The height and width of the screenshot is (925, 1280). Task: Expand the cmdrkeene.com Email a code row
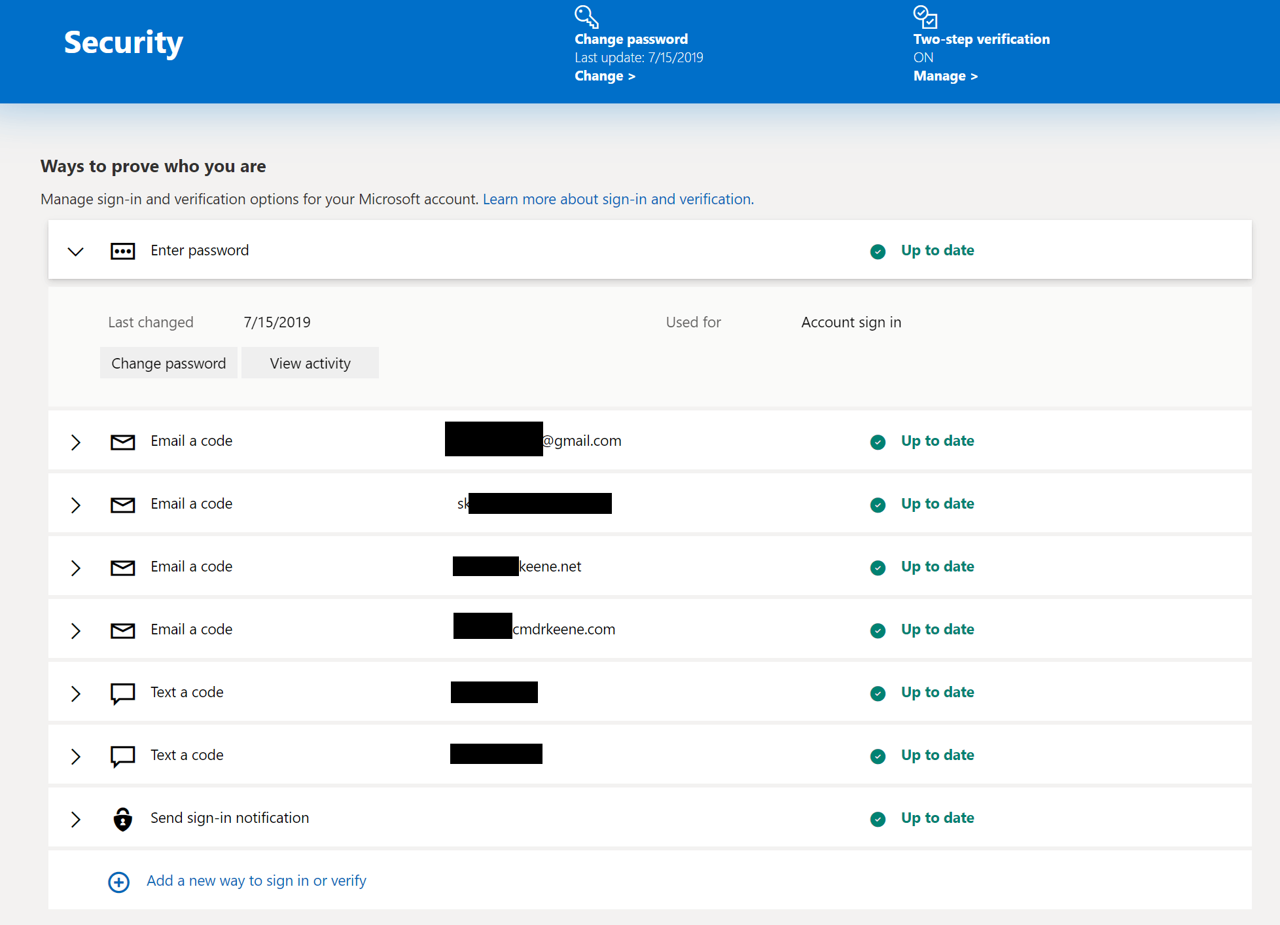pyautogui.click(x=76, y=630)
